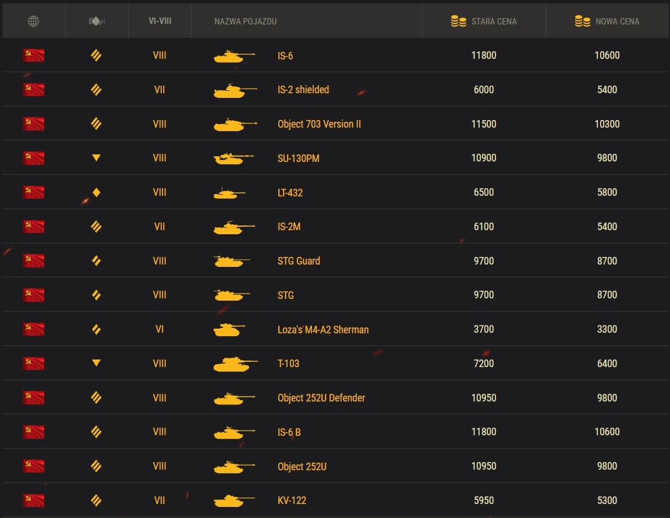Click the STARA CENA column header
670x518 pixels.
[494, 22]
